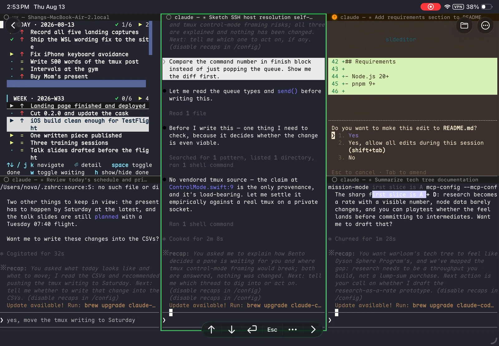Select Intervals at the gym task
The height and width of the screenshot is (346, 499).
tap(64, 69)
